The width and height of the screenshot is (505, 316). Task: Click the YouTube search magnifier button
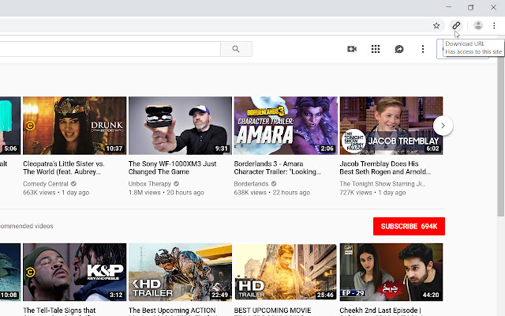pyautogui.click(x=235, y=49)
